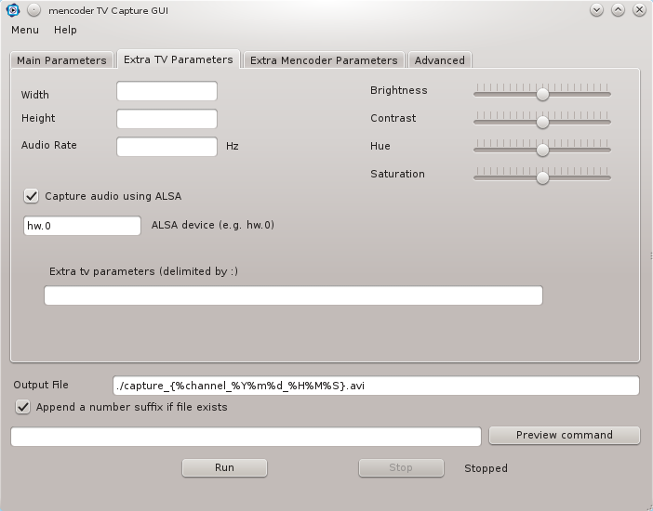Screen dimensions: 653x511
Task: Click the Stopped status label
Action: coord(486,468)
